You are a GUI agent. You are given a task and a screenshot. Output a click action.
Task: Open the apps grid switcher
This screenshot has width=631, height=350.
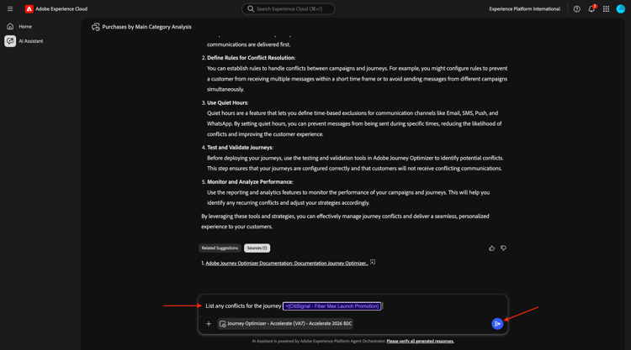click(606, 9)
